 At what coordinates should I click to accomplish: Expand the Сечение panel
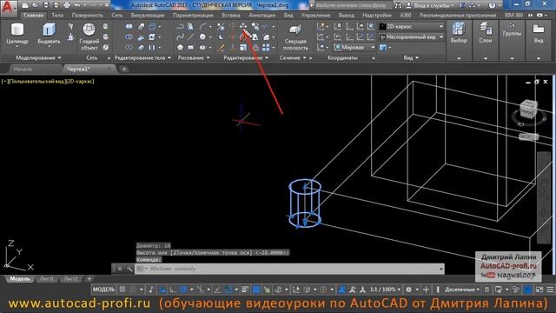(x=293, y=58)
